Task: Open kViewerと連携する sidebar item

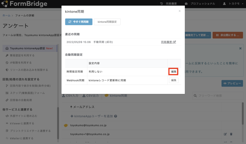Action: (20, 123)
